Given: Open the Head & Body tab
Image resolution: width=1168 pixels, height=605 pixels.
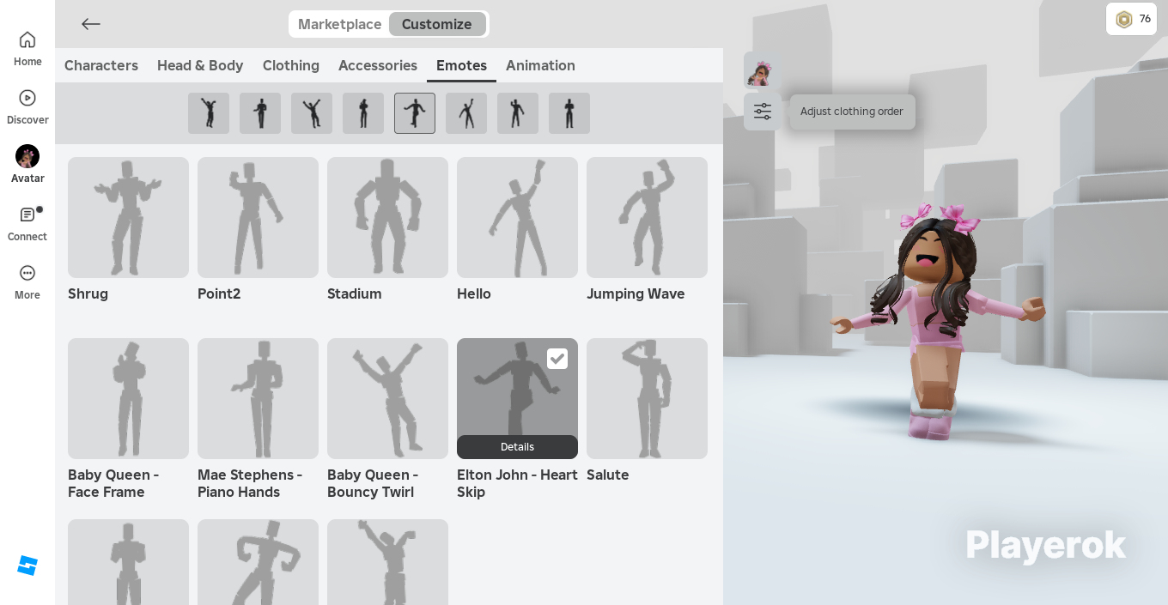Looking at the screenshot, I should [200, 65].
